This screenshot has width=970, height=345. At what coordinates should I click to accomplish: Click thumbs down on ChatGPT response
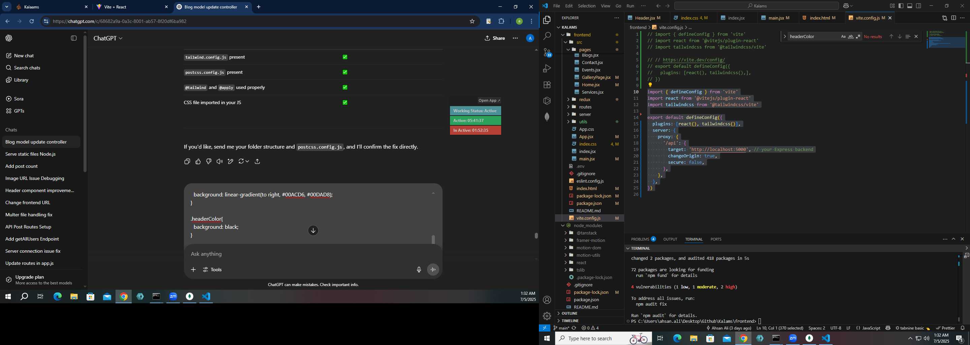click(x=209, y=162)
